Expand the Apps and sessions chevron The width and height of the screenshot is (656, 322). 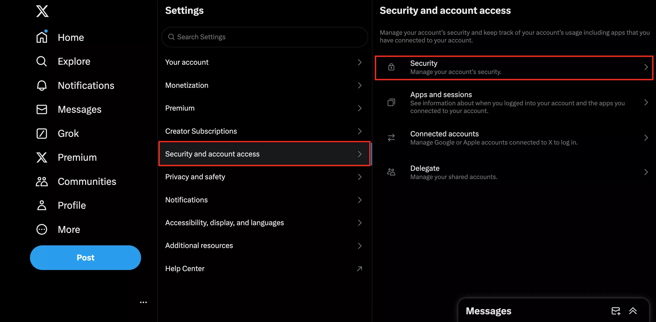click(646, 102)
